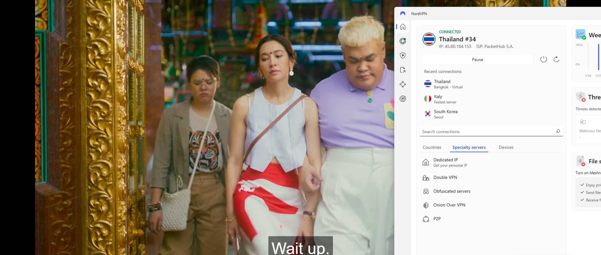Screen dimensions: 601x255
Task: Click the NordVPN logo in title bar
Action: coord(403,13)
